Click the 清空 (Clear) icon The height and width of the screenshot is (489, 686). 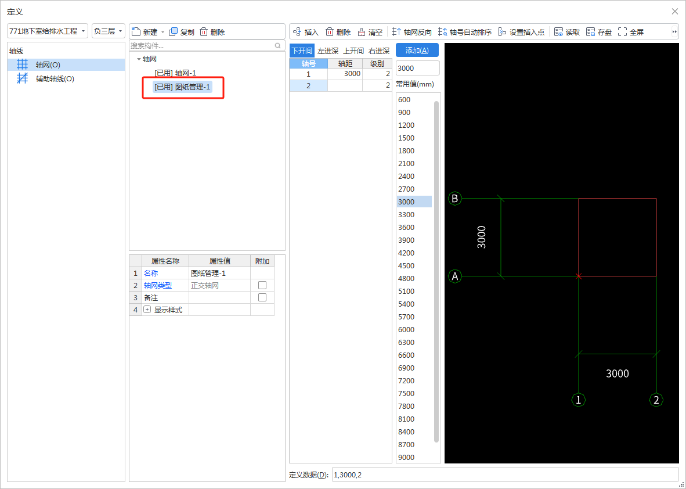(362, 32)
